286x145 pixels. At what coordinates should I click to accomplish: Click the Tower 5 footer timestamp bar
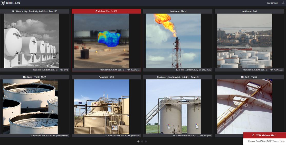pyautogui.click(x=178, y=136)
